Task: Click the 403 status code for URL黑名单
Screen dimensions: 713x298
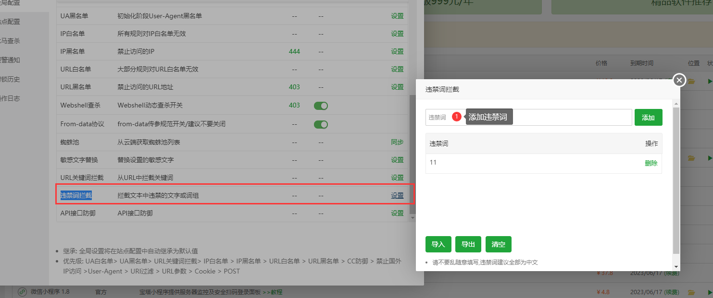Action: pyautogui.click(x=294, y=87)
